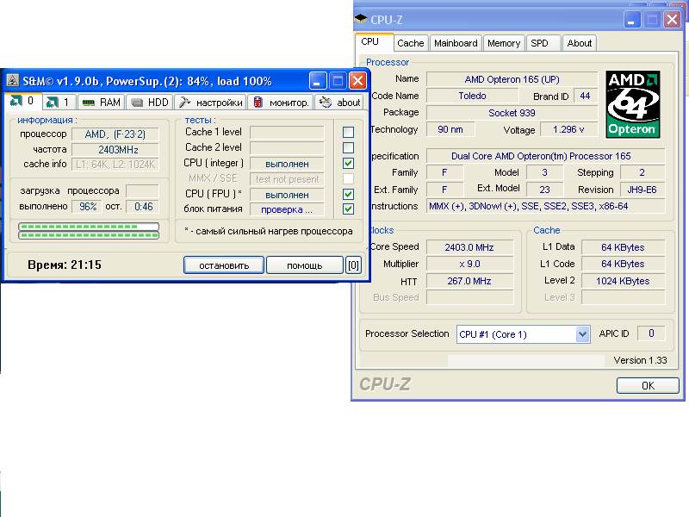Enable the Cache 1 level test checkbox
The image size is (689, 517).
pyautogui.click(x=348, y=132)
